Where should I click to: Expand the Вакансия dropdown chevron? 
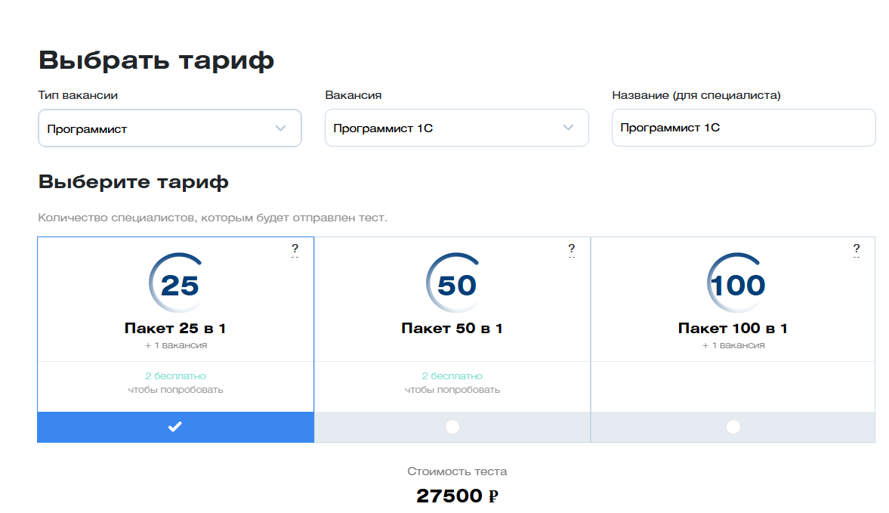click(x=568, y=128)
